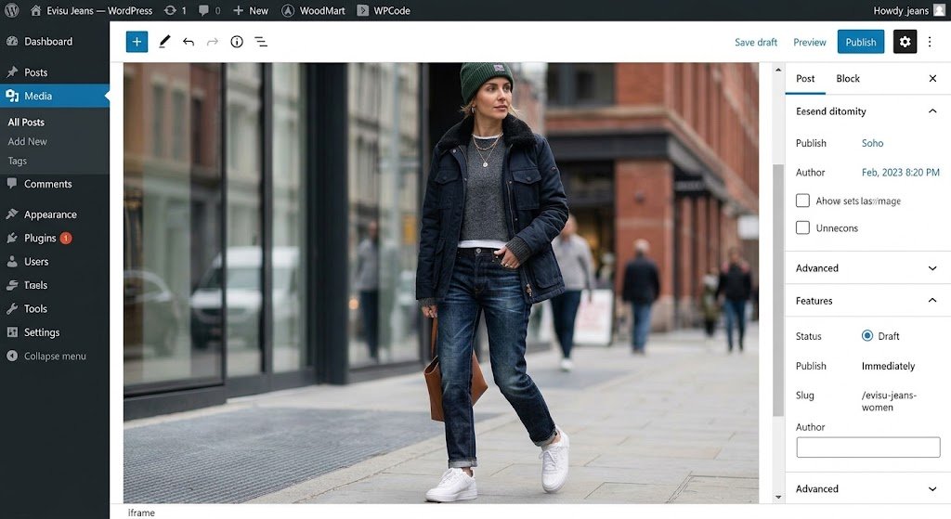Open the WPCode admin bar menu
Image resolution: width=951 pixels, height=519 pixels.
click(x=384, y=10)
